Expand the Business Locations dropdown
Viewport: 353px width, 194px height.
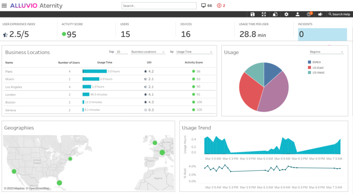148,52
